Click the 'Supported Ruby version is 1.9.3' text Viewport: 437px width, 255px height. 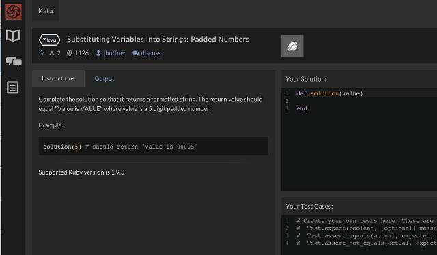[x=81, y=172]
